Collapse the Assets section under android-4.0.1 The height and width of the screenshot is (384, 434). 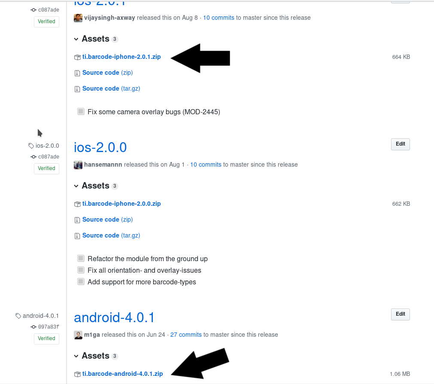click(x=76, y=356)
